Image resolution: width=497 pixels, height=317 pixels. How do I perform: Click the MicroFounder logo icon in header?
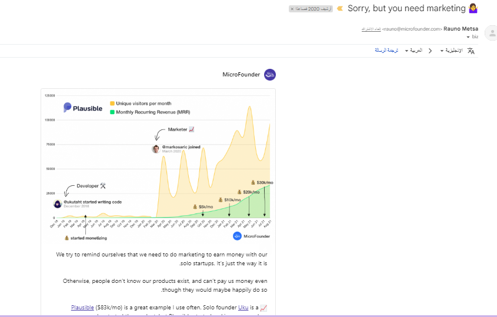[269, 75]
